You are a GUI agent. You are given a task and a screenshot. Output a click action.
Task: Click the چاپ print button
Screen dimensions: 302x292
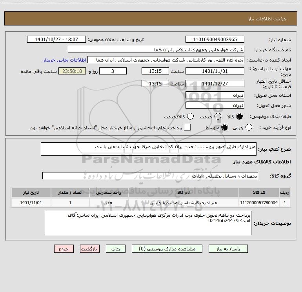click(x=116, y=249)
